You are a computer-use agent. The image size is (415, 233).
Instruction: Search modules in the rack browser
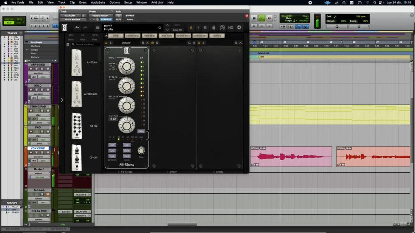click(86, 44)
